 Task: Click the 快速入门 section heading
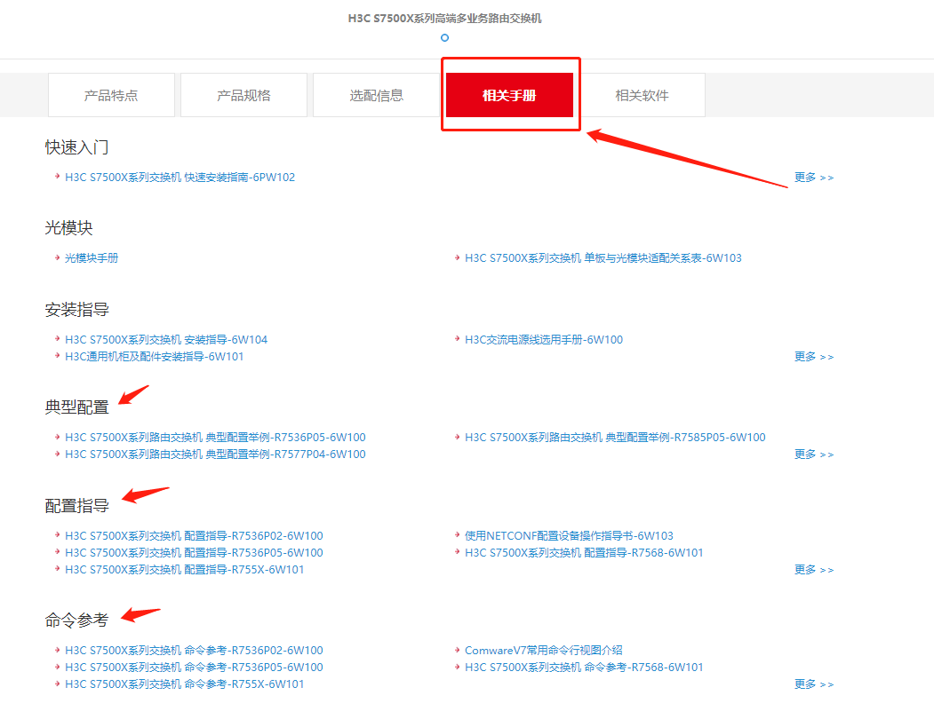pyautogui.click(x=76, y=147)
